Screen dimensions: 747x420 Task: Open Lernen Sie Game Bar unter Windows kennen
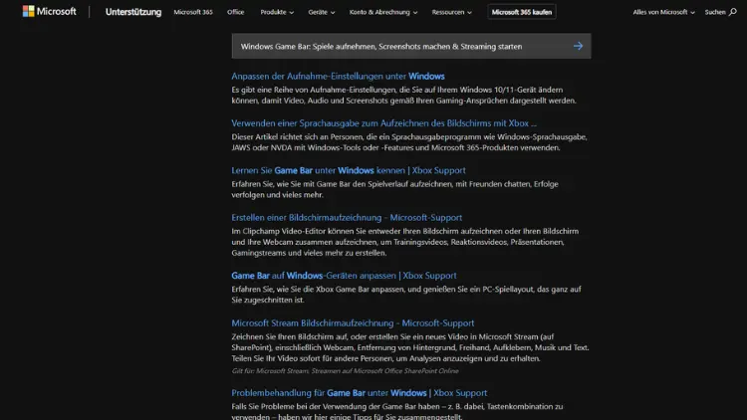349,170
